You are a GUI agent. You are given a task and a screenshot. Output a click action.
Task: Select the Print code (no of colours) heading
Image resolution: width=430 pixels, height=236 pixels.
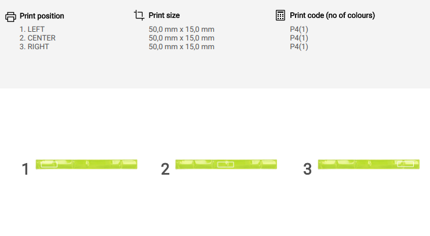(x=332, y=16)
